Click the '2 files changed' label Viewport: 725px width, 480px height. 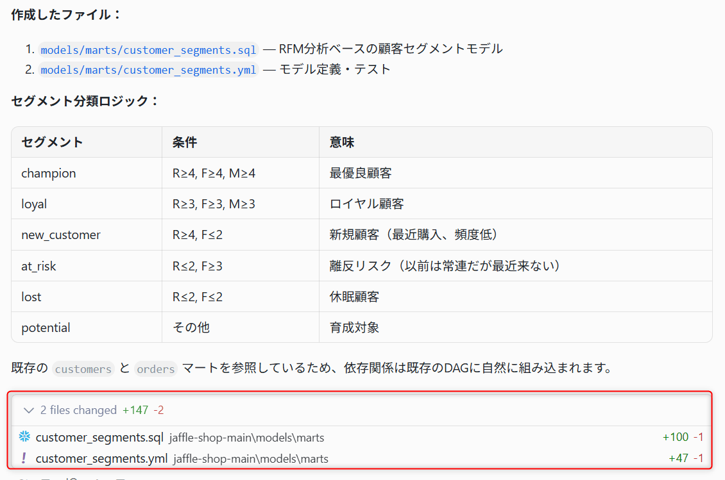tap(78, 410)
